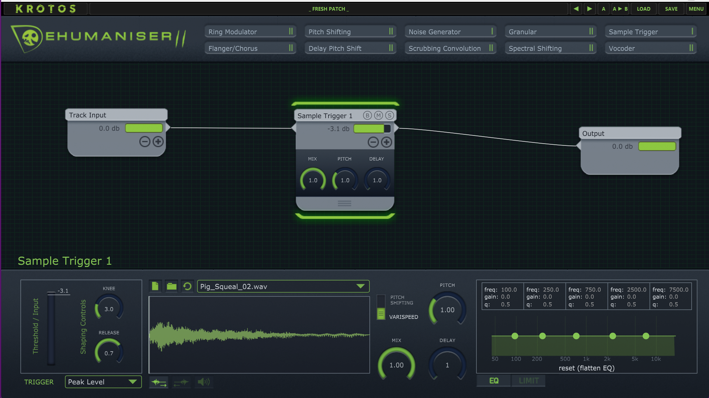Screen dimensions: 709x398
Task: Enable reverse playback waveform icon
Action: pos(181,382)
